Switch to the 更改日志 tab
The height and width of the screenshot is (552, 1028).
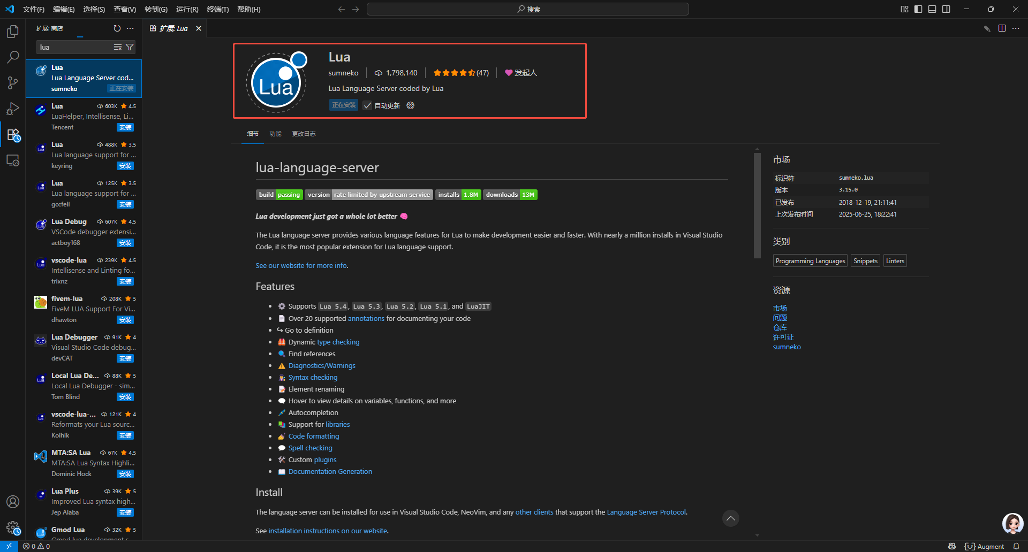click(304, 134)
